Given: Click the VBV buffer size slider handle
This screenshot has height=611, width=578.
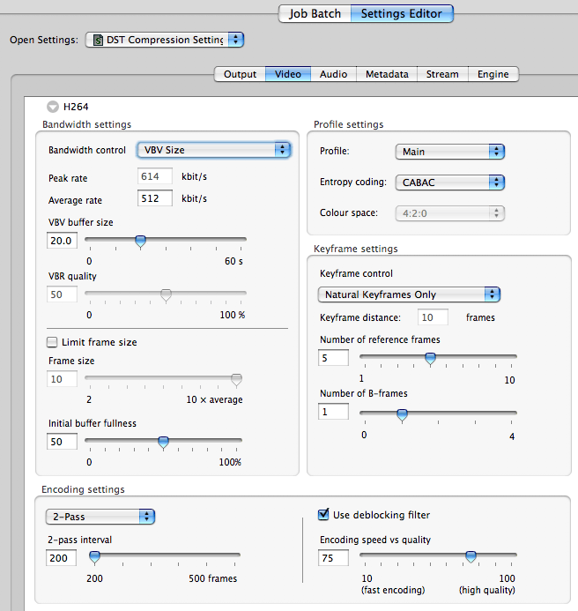Looking at the screenshot, I should click(139, 240).
